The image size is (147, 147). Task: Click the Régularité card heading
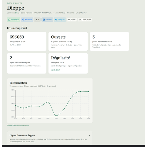61,58
